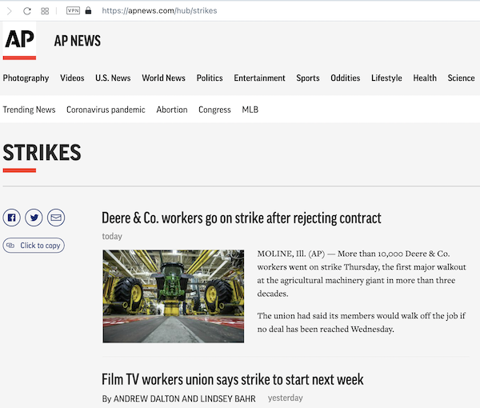Select Politics in the navigation

(210, 78)
